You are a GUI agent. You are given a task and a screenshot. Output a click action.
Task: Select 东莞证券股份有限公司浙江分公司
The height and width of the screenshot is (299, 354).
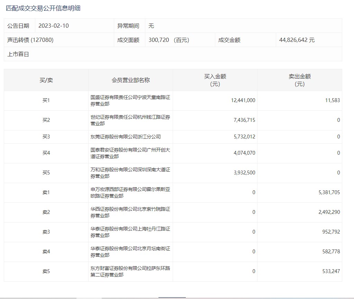tap(126, 137)
